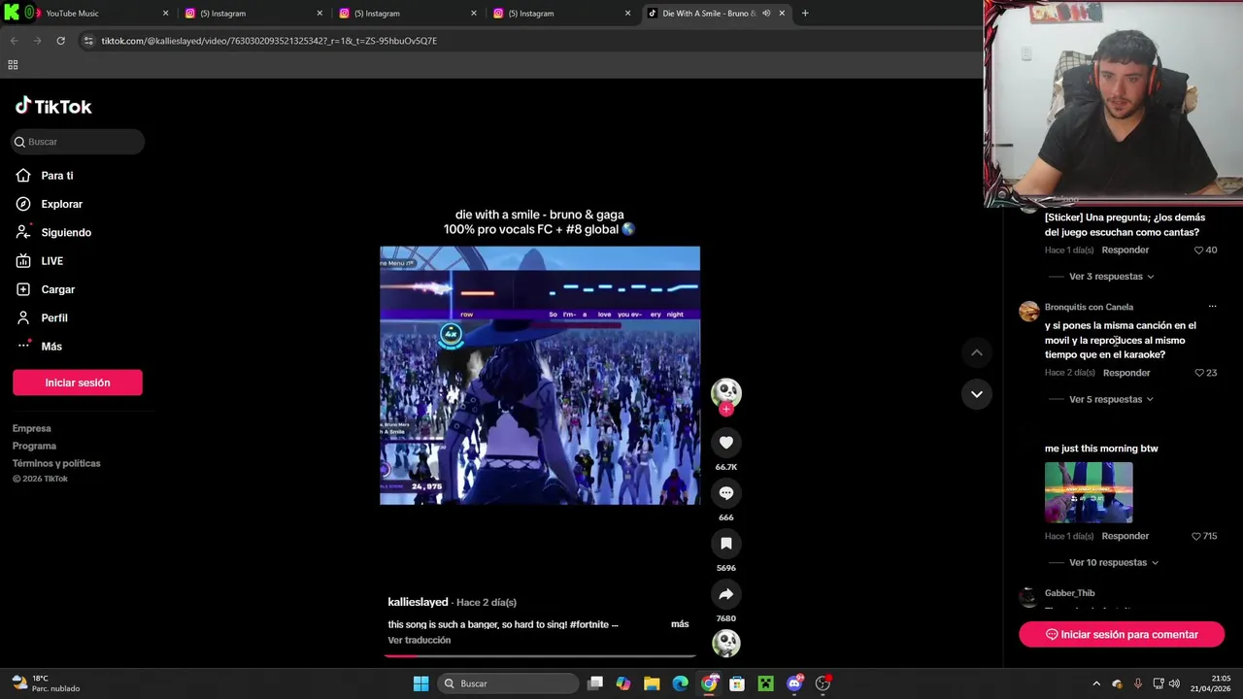Save the video with the bookmark icon

[725, 544]
